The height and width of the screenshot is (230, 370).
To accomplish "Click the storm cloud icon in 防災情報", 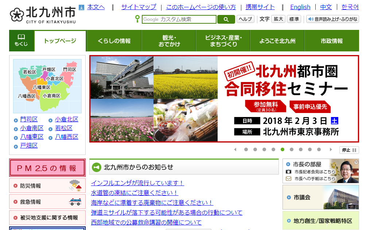I will (x=75, y=185).
